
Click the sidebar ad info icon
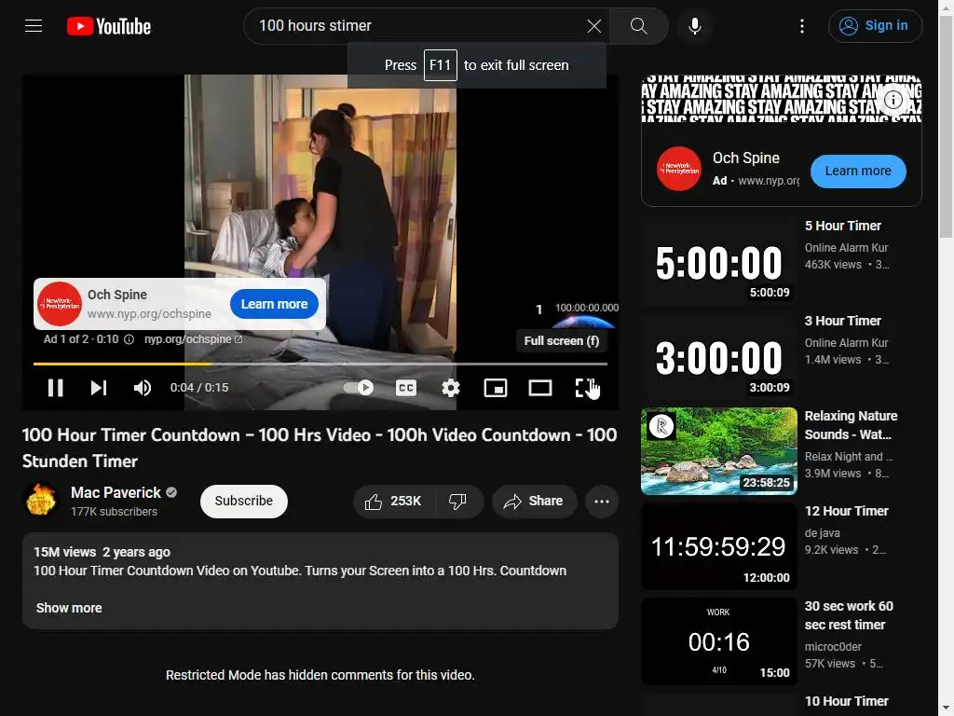point(893,99)
